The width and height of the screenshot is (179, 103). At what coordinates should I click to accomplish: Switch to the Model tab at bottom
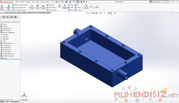point(7,101)
